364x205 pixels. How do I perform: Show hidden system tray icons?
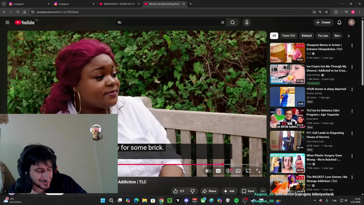(x=315, y=200)
